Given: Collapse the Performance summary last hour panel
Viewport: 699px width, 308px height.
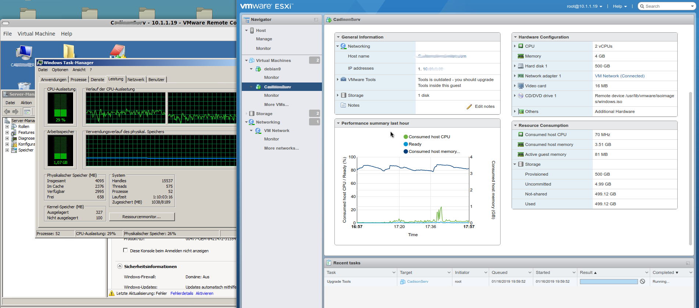Looking at the screenshot, I should click(338, 123).
